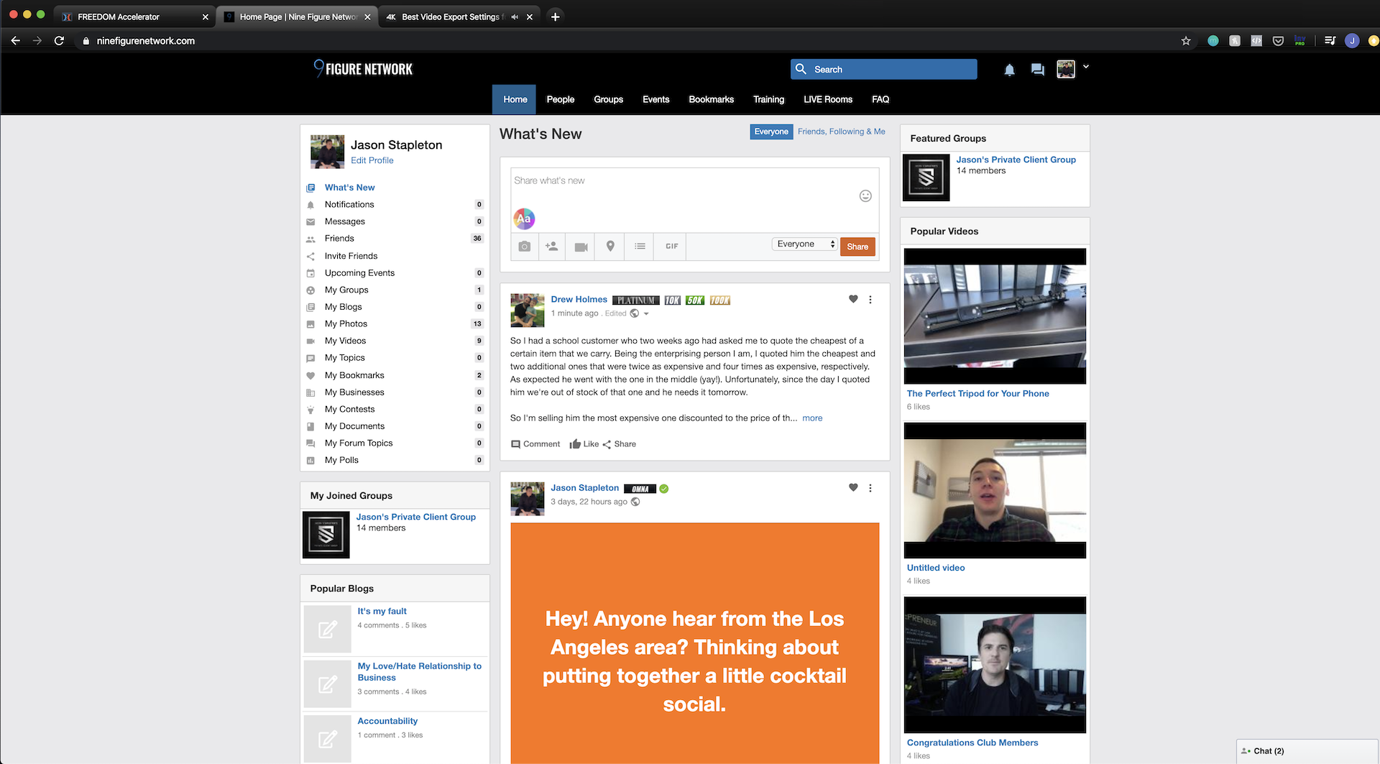Mute the Best Video Export Settings tab
The height and width of the screenshot is (764, 1380).
pos(515,17)
